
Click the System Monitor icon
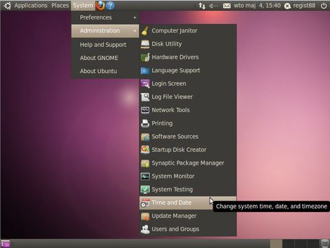(145, 176)
